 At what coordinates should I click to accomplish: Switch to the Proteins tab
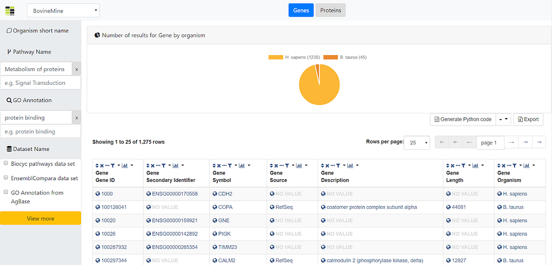(x=331, y=10)
